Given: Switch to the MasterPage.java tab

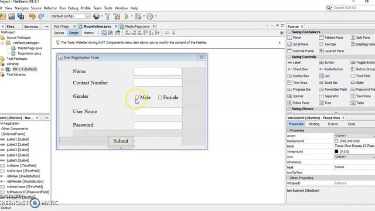Looking at the screenshot, I should [x=137, y=26].
